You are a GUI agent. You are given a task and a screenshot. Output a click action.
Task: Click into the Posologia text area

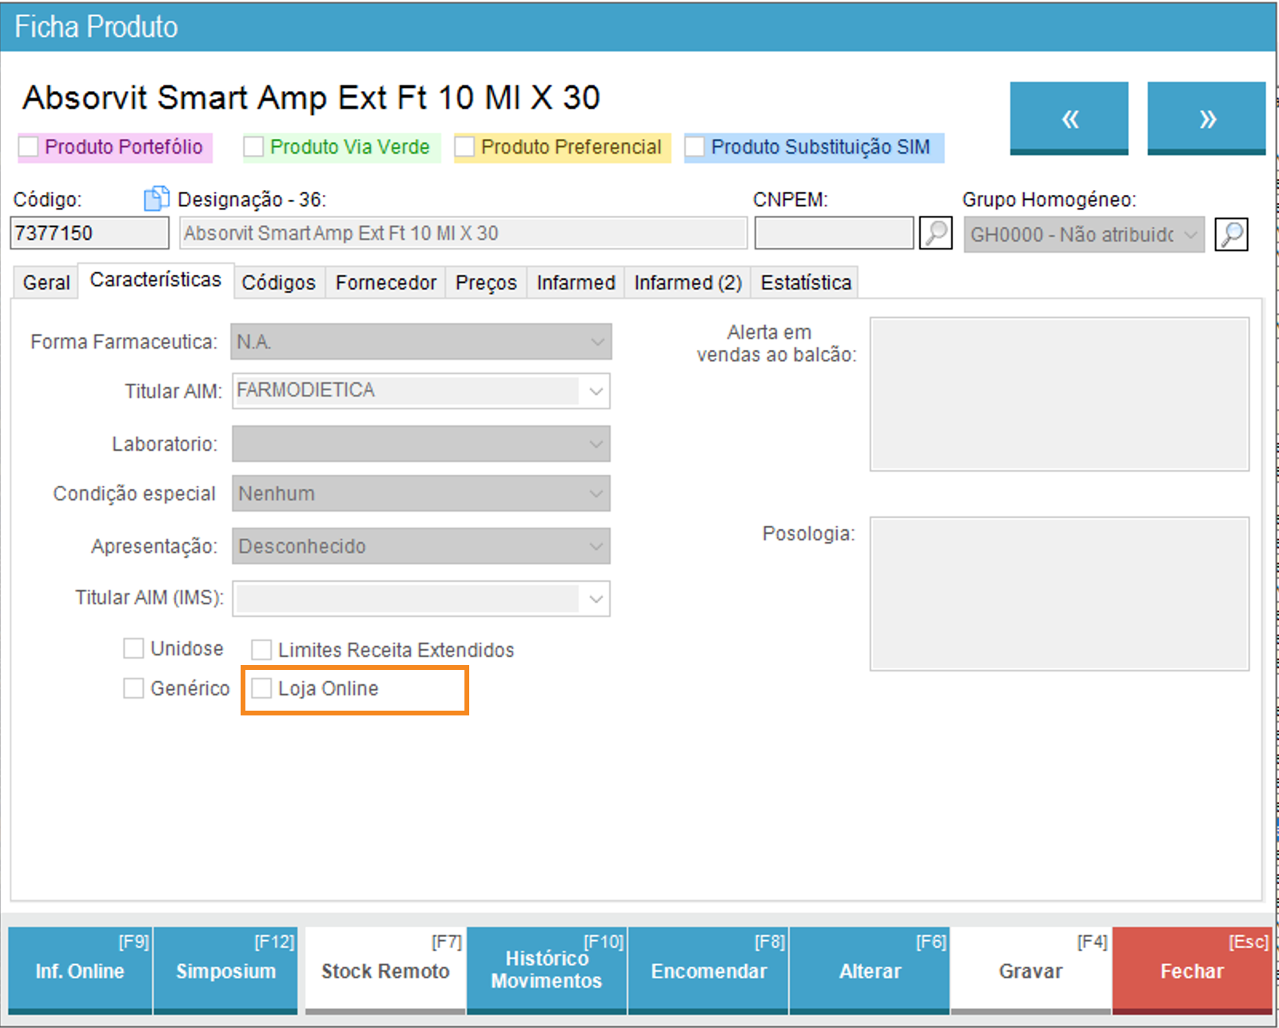click(1059, 593)
